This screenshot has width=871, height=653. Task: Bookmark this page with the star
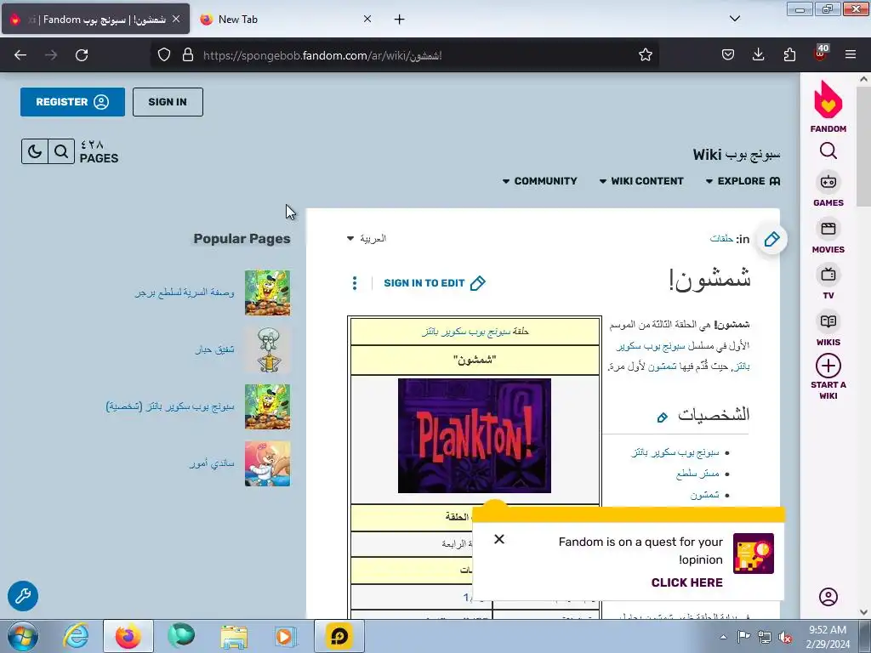tap(645, 55)
